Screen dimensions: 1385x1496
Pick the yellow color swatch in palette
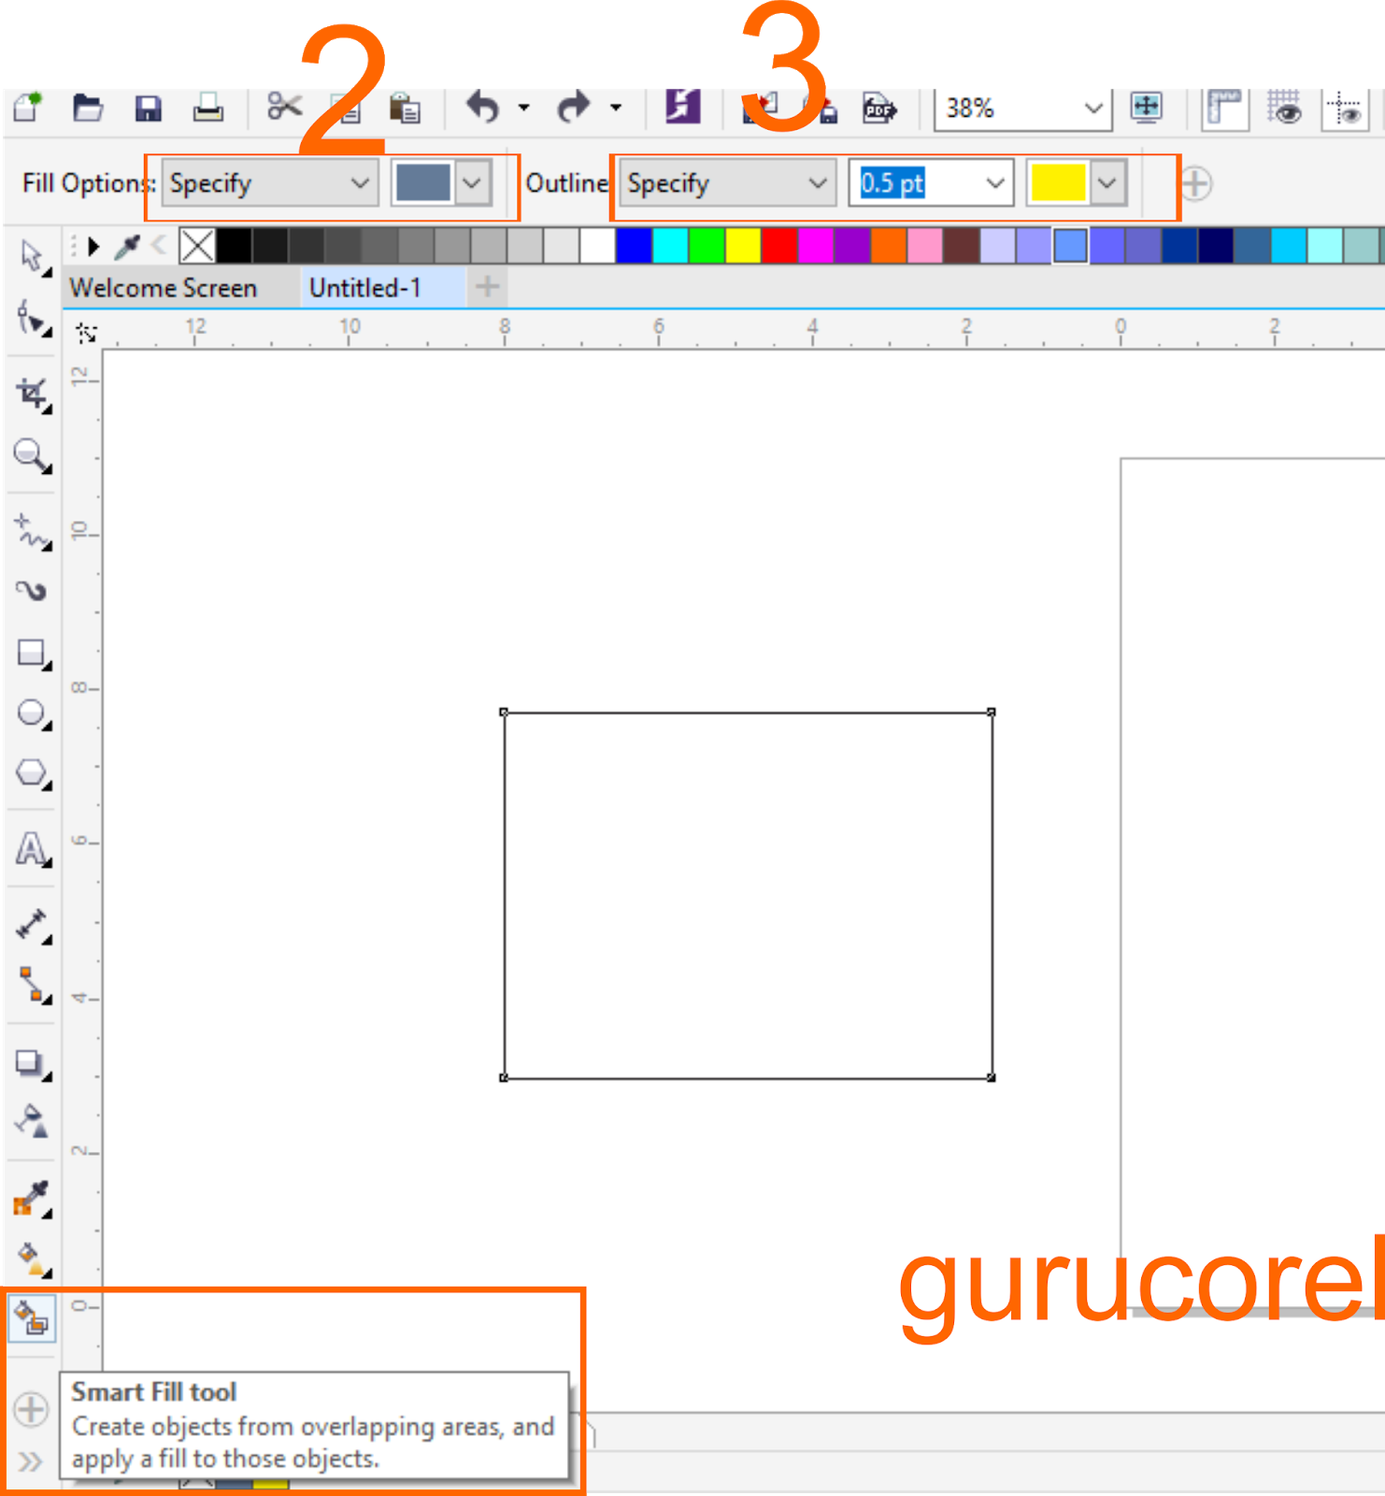pyautogui.click(x=743, y=247)
